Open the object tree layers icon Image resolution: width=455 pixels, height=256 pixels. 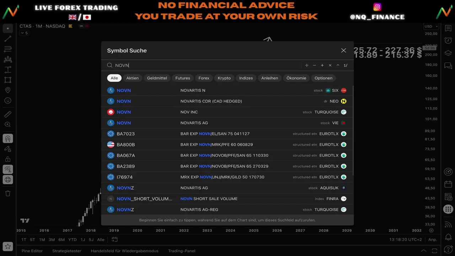pyautogui.click(x=448, y=53)
